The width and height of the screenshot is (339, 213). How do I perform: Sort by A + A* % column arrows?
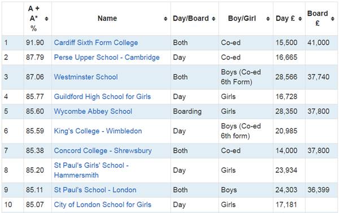pyautogui.click(x=46, y=19)
